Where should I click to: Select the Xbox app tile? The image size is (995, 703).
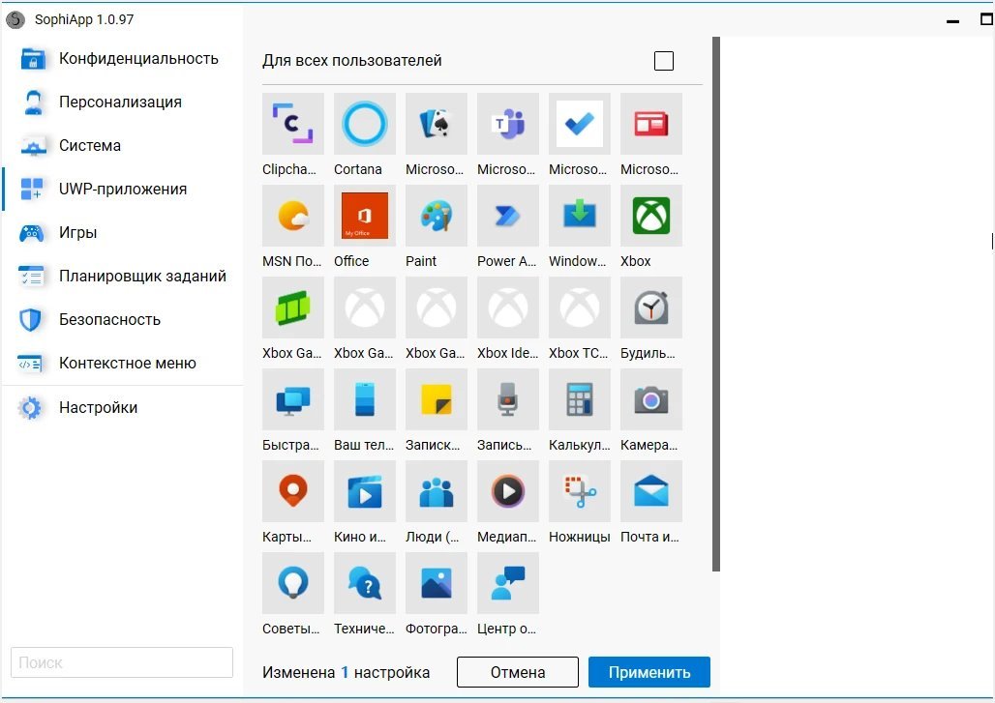click(650, 216)
